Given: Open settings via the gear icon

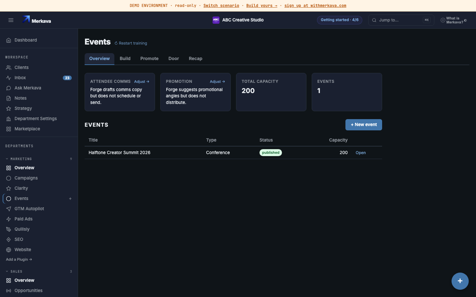Looking at the screenshot, I should point(443,20).
